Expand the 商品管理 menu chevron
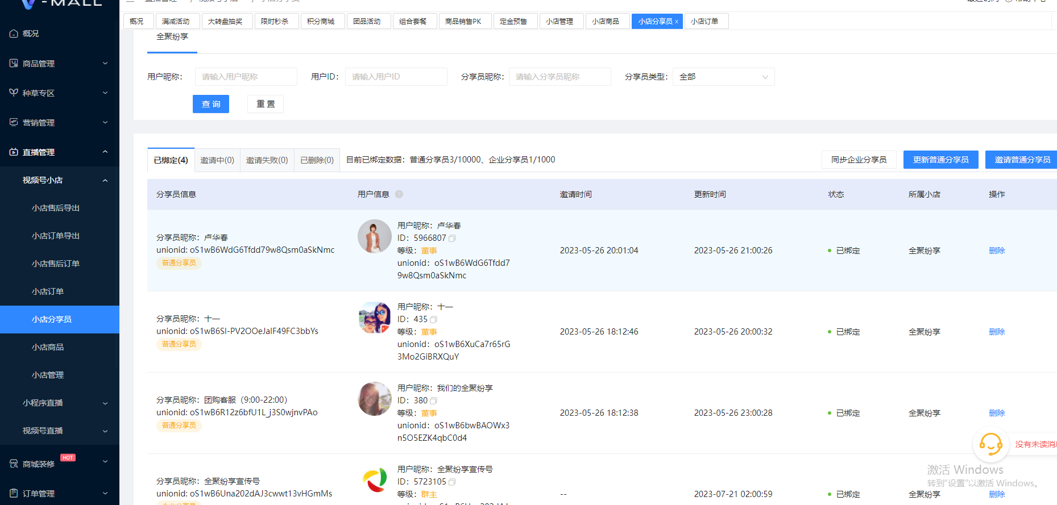The height and width of the screenshot is (505, 1057). pyautogui.click(x=105, y=63)
